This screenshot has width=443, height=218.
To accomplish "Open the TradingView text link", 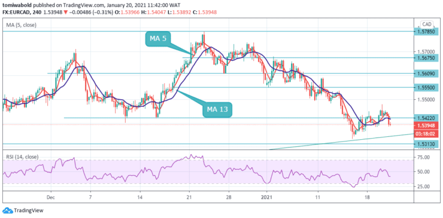I will point(28,210).
